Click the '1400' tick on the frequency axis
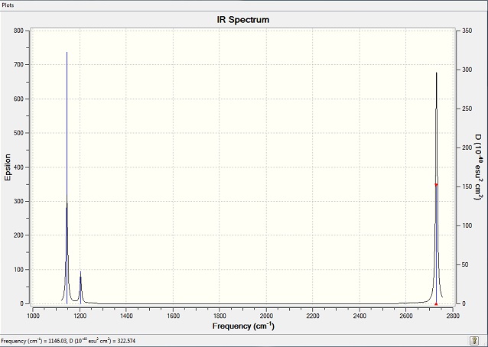The height and width of the screenshot is (347, 488). tap(126, 316)
